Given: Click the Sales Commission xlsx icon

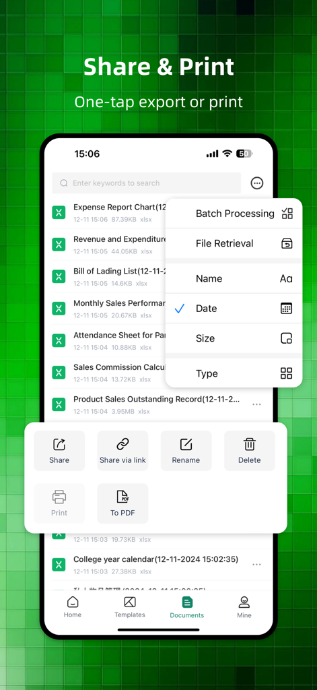Looking at the screenshot, I should coord(59,372).
